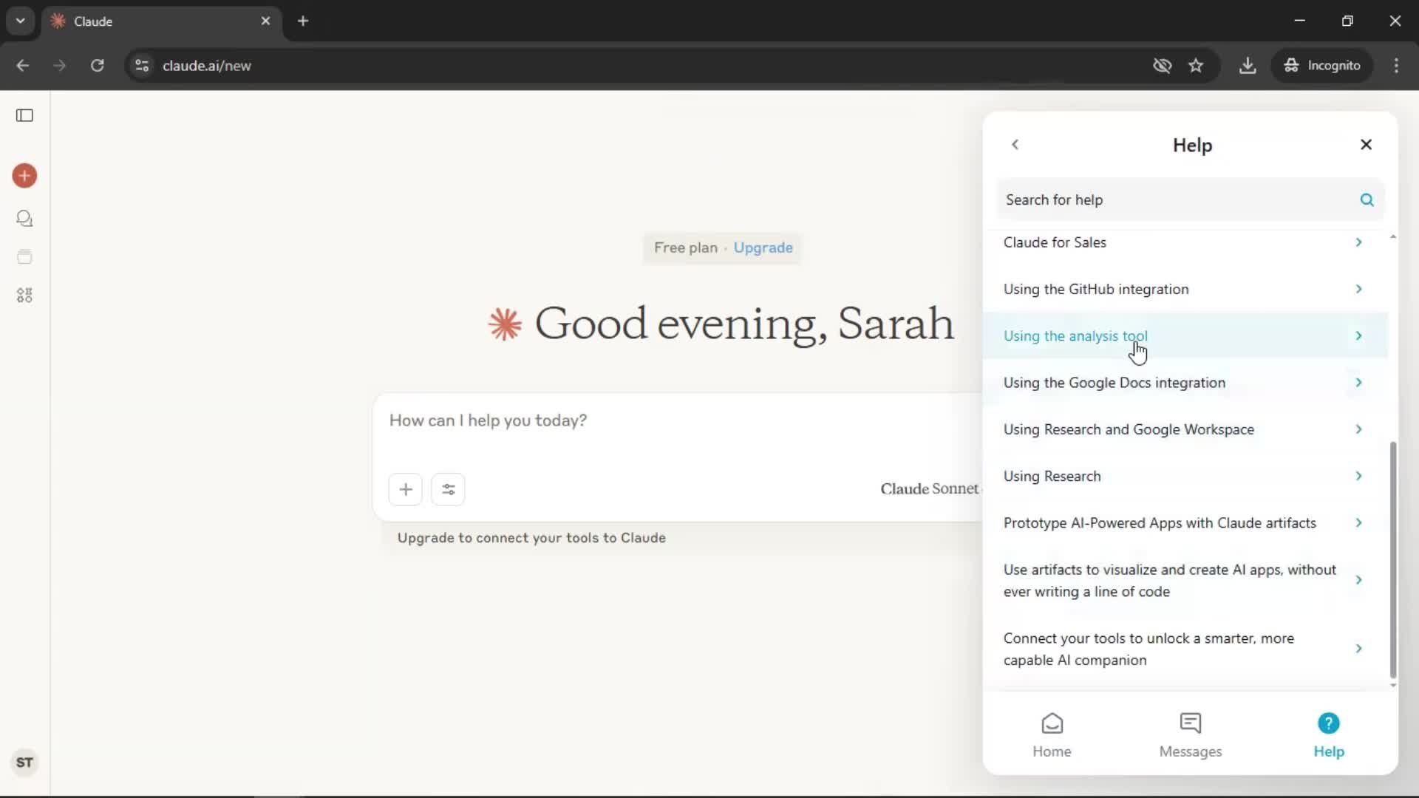Focus the How can I help you today input
This screenshot has height=798, width=1419.
click(x=678, y=420)
